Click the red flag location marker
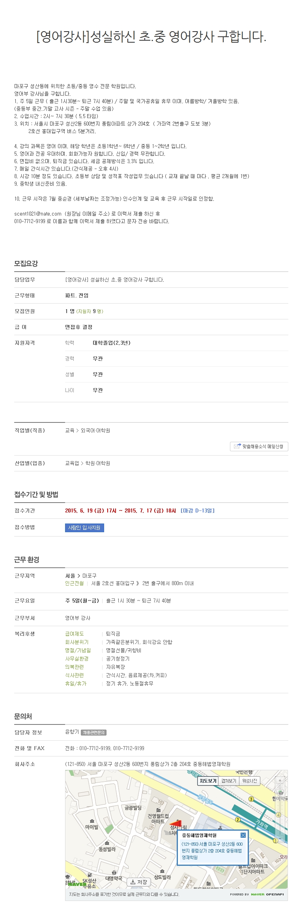Image resolution: width=297 pixels, height=912 pixels. [x=176, y=824]
